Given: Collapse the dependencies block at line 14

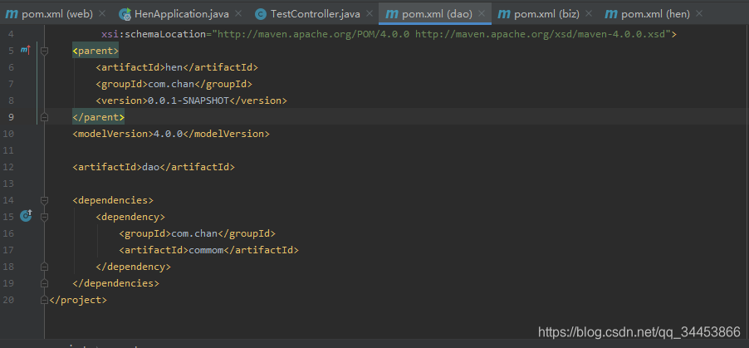Looking at the screenshot, I should 44,200.
